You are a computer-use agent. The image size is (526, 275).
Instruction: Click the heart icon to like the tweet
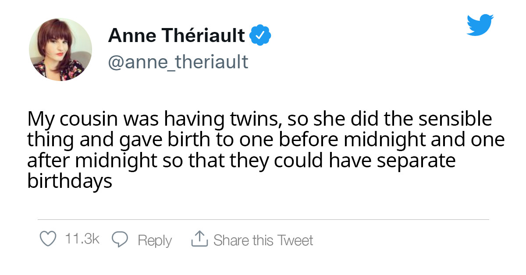[47, 240]
